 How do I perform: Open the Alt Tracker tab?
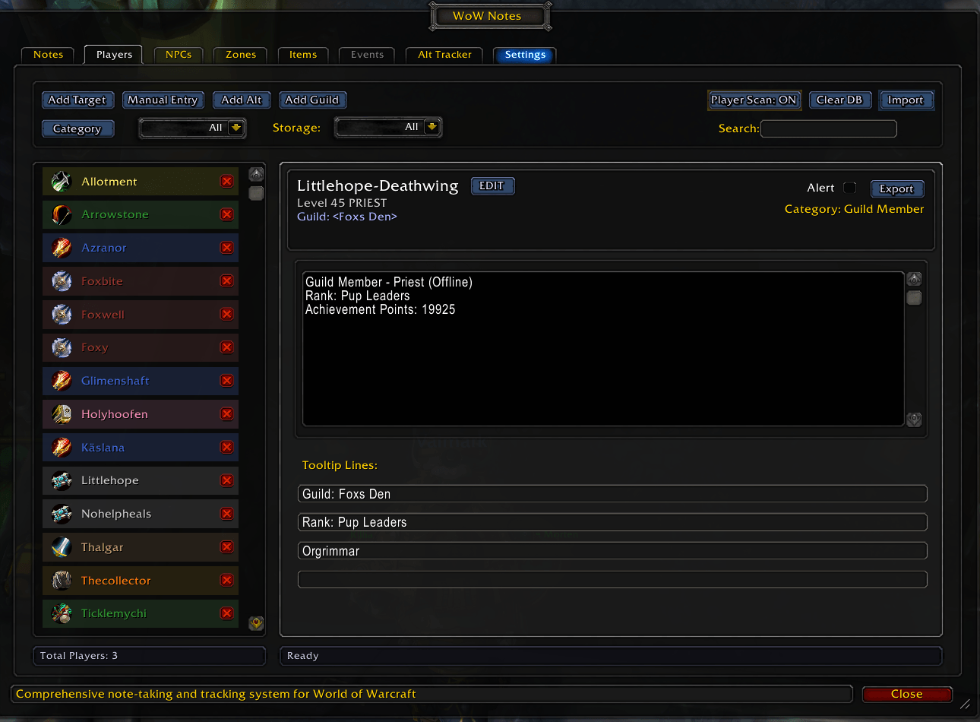pos(444,55)
